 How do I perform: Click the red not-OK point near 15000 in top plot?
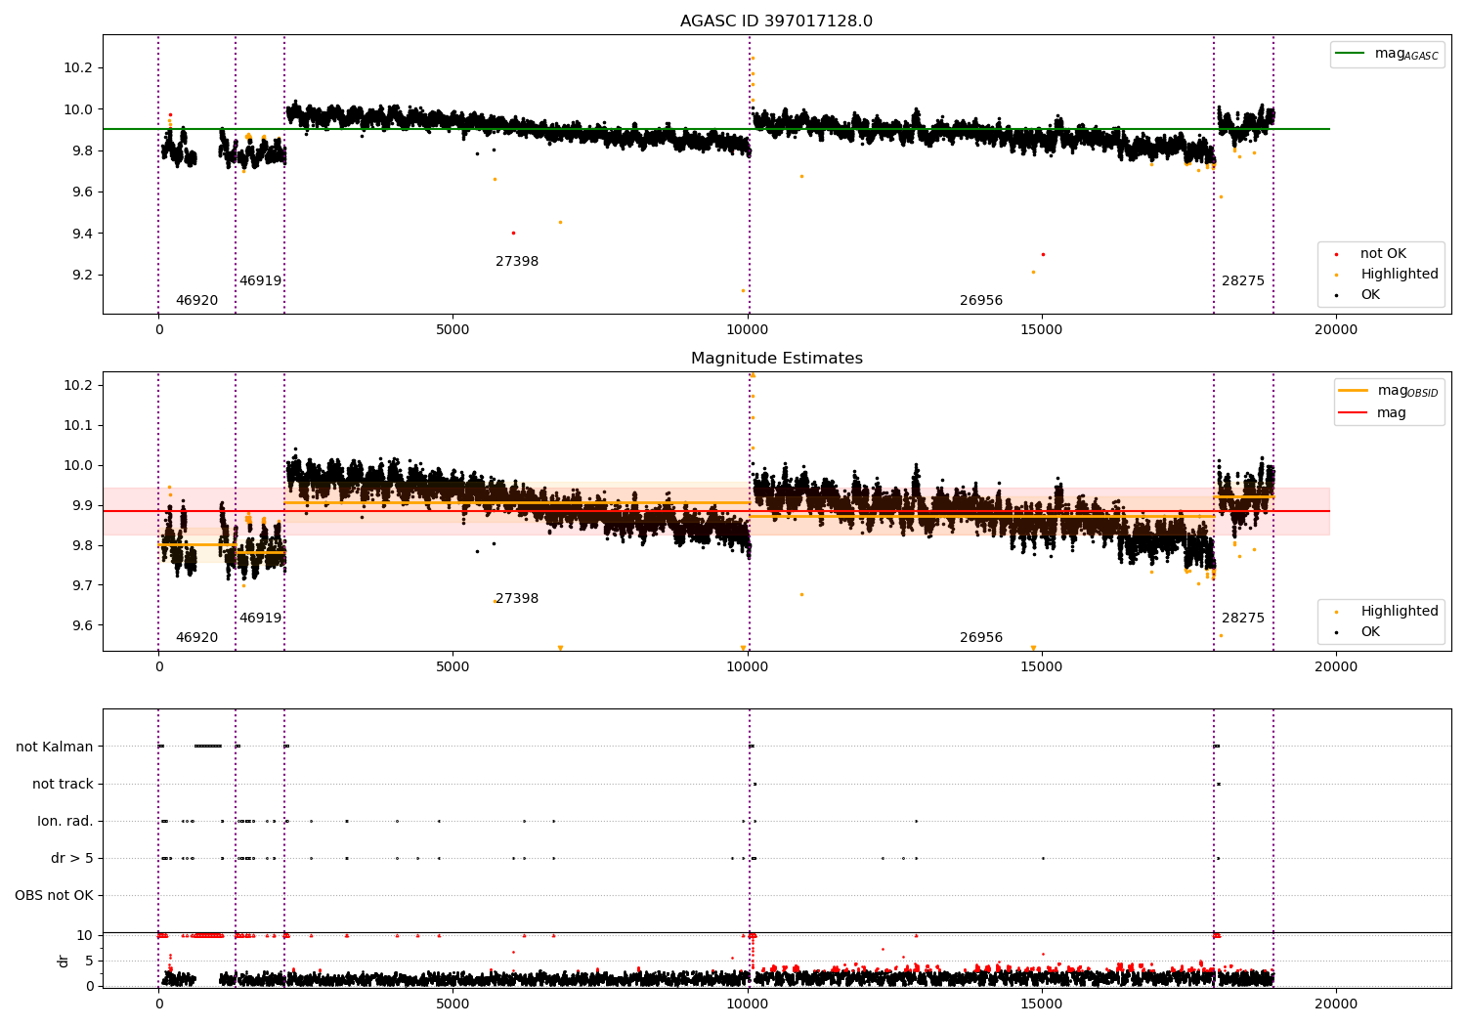coord(1043,254)
